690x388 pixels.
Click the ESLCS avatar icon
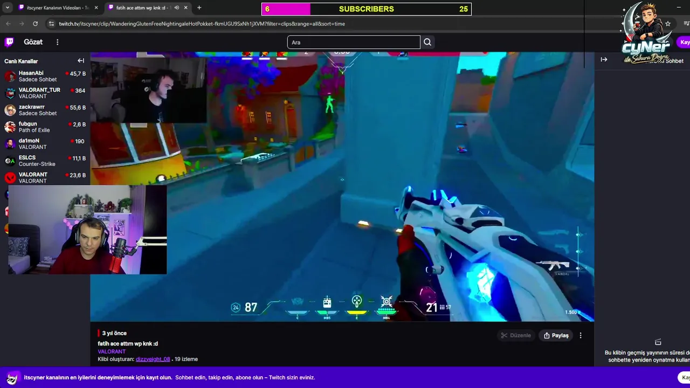tap(10, 161)
